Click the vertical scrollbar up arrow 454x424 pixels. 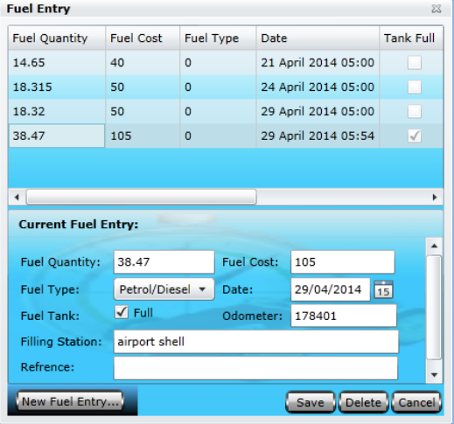click(434, 247)
